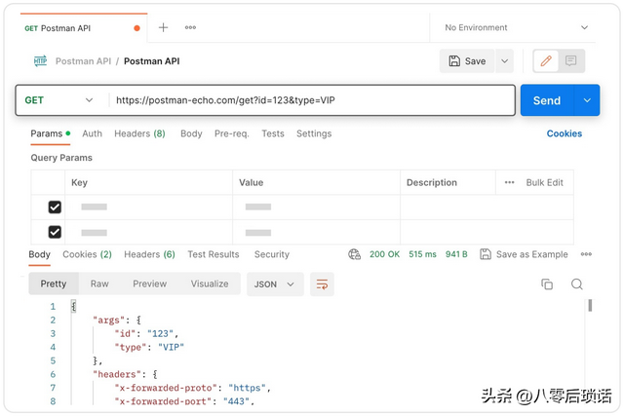Viewport: 624px width, 416px height.
Task: View the response Headers (6) tab
Action: [x=149, y=254]
